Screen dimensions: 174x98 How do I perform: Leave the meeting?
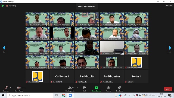click(168, 89)
